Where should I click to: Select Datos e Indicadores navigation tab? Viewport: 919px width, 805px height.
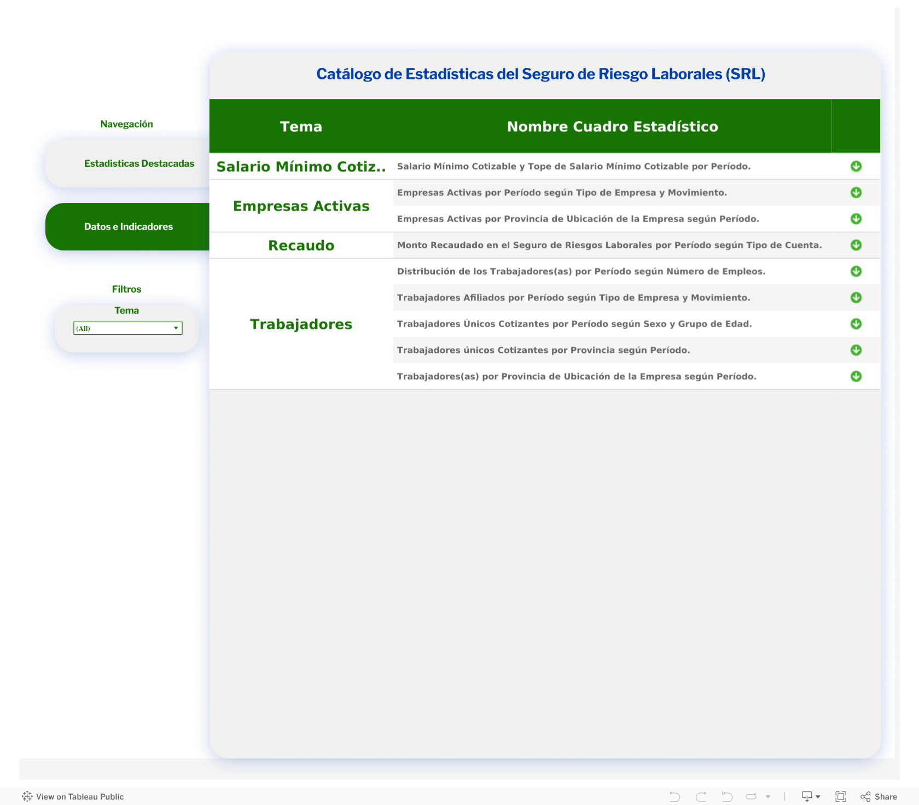pyautogui.click(x=128, y=226)
